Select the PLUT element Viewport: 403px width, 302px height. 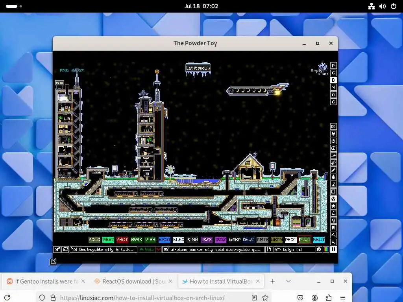tap(305, 239)
